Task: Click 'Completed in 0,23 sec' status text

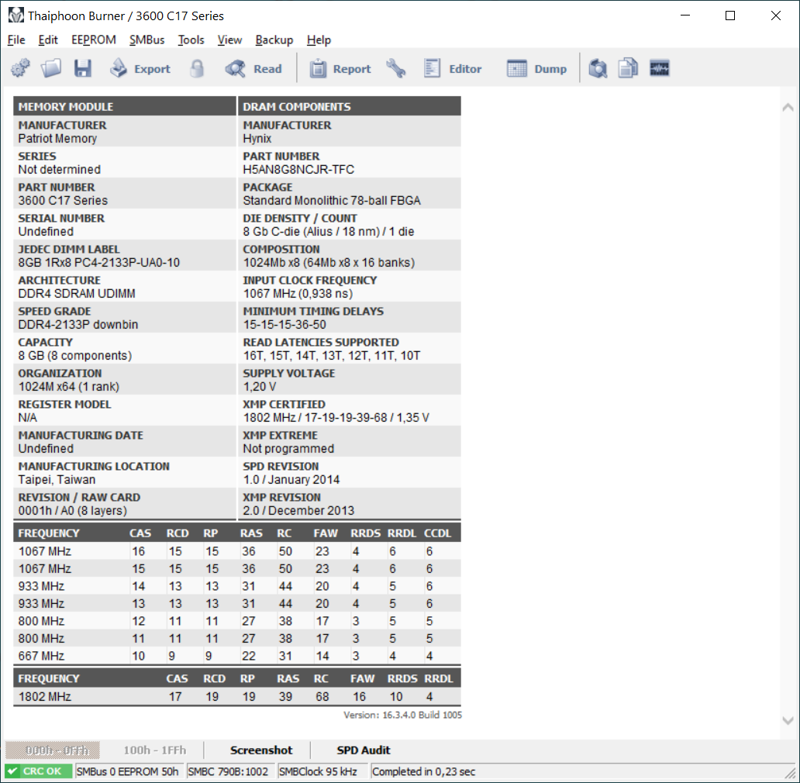Action: coord(423,771)
